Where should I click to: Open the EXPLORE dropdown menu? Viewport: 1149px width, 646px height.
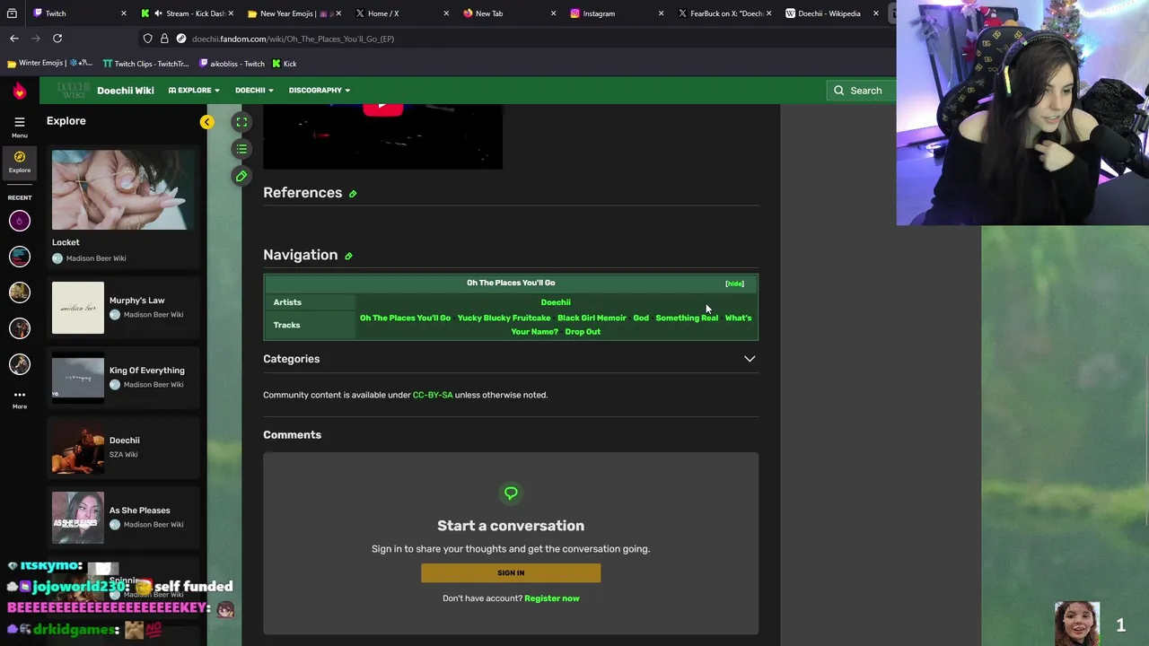[x=194, y=91]
